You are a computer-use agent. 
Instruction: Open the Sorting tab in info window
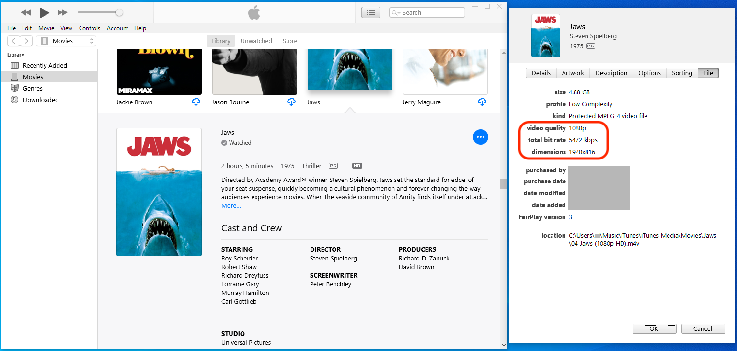(x=682, y=73)
